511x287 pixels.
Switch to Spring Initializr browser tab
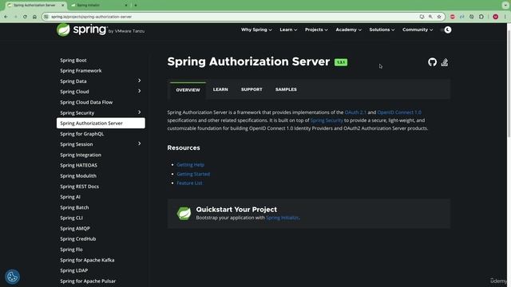pyautogui.click(x=98, y=6)
